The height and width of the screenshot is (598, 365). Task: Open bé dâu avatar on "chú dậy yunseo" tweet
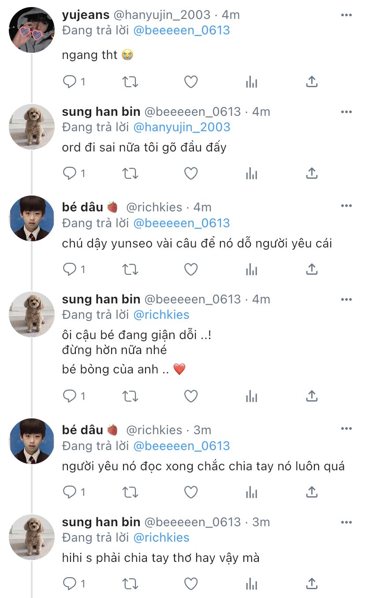coord(31,218)
